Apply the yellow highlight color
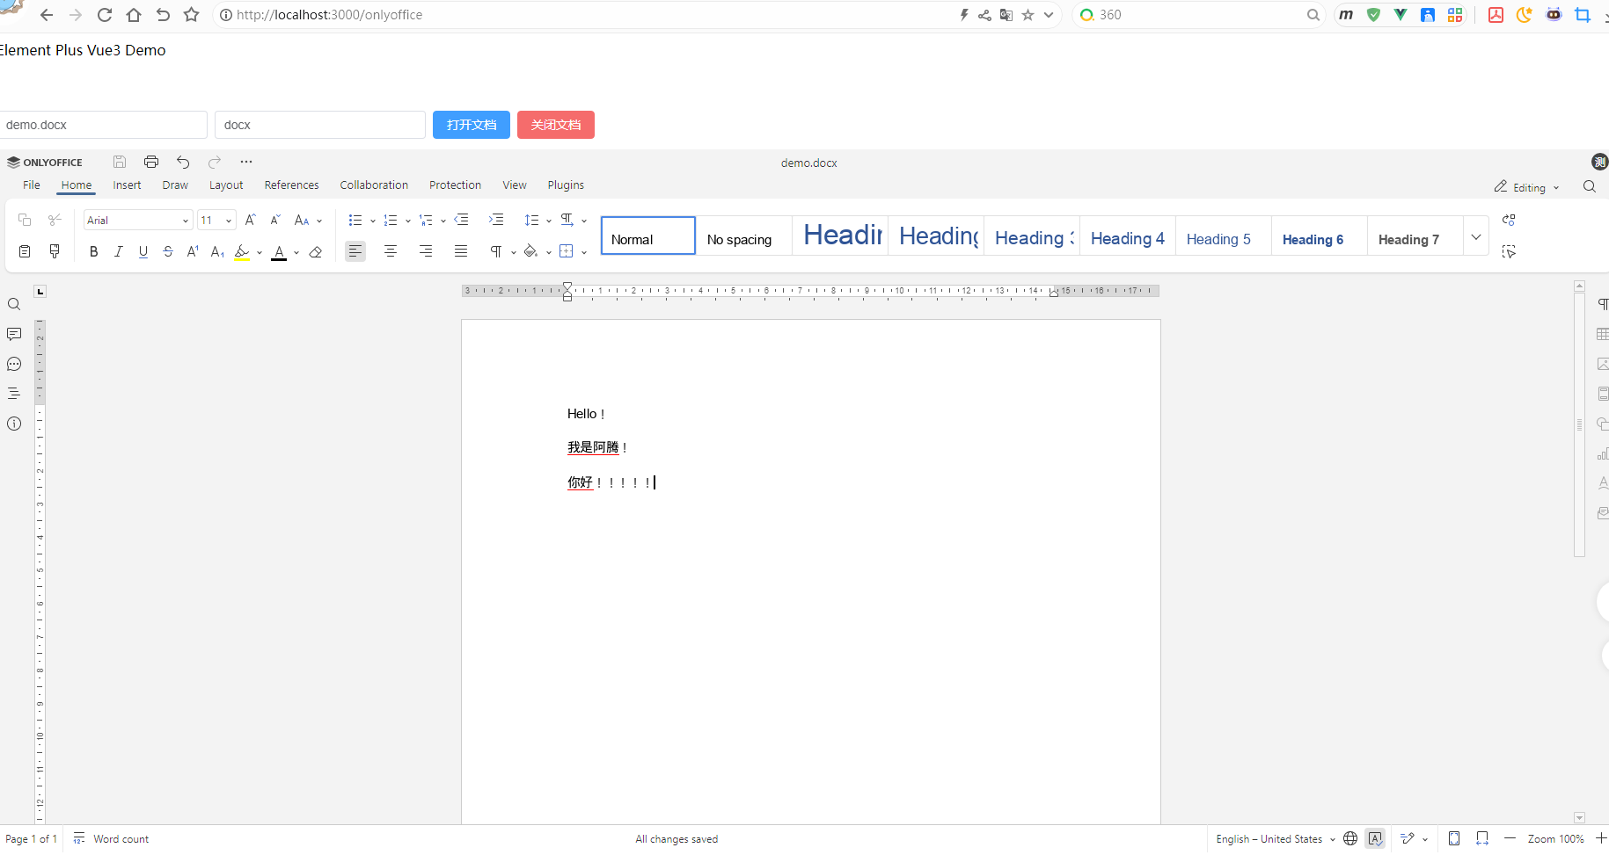This screenshot has height=855, width=1609. pos(242,252)
